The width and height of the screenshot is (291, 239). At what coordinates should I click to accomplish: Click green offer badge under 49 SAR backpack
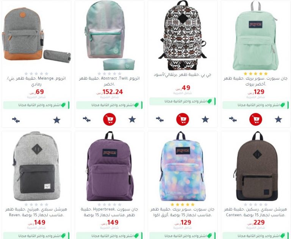tap(183, 101)
